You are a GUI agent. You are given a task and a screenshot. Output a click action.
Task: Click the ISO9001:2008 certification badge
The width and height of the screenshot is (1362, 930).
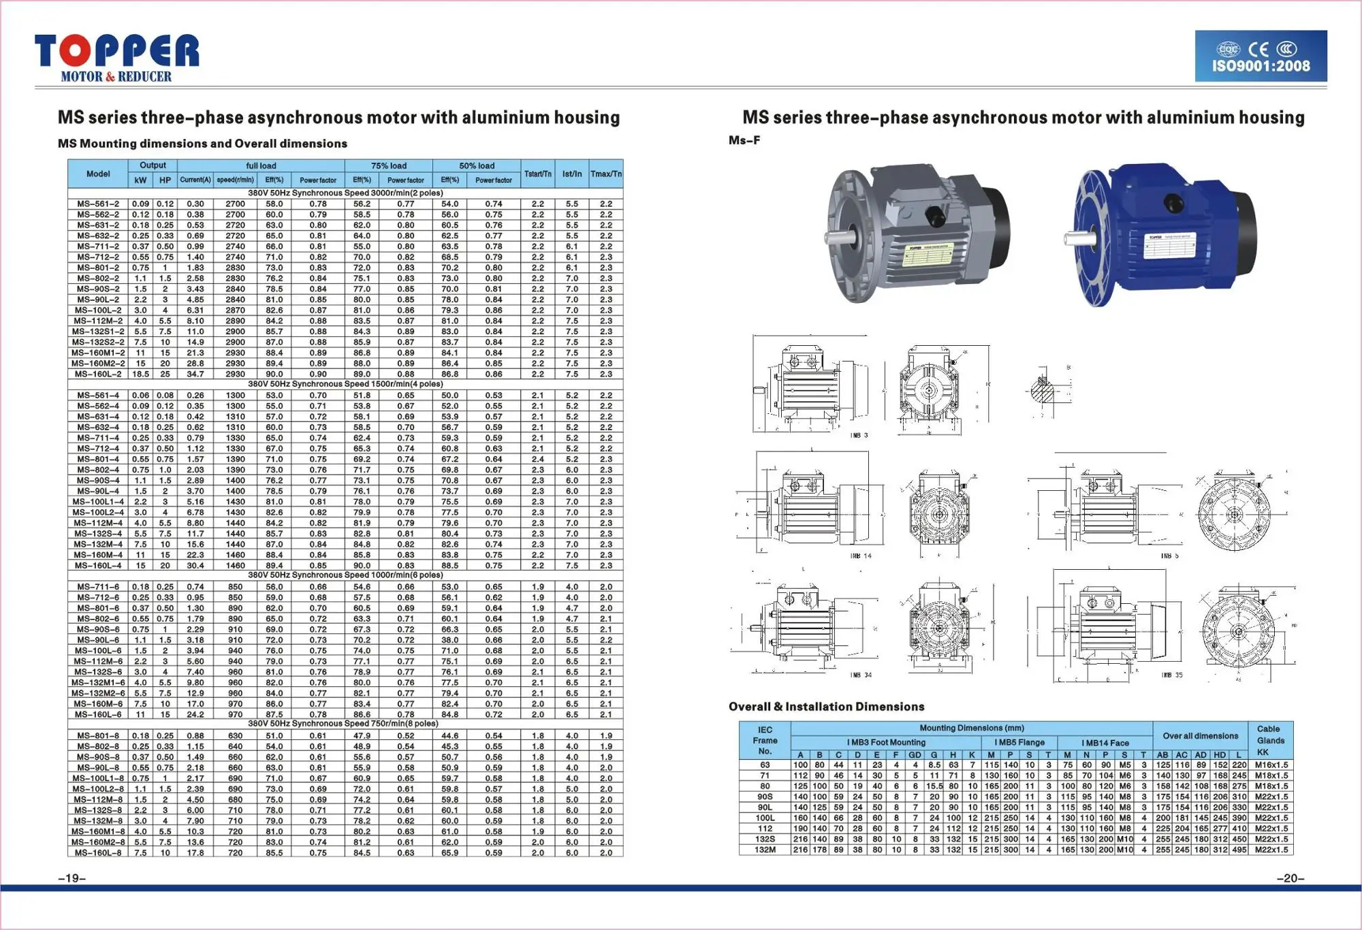pyautogui.click(x=1261, y=56)
